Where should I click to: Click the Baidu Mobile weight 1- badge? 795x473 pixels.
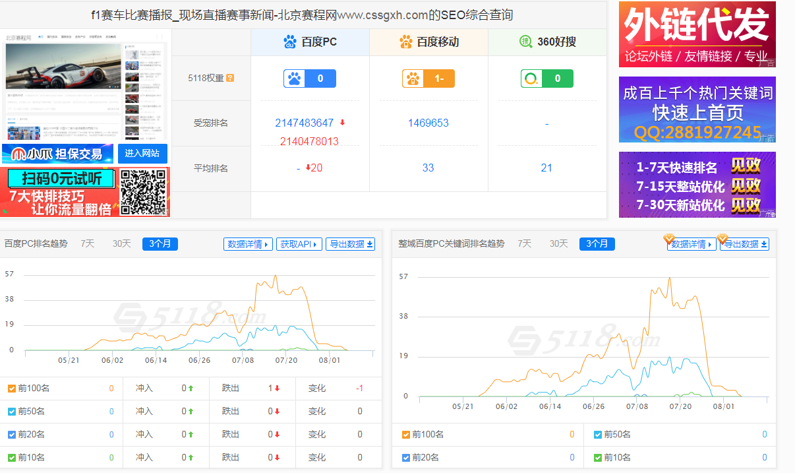pos(428,79)
